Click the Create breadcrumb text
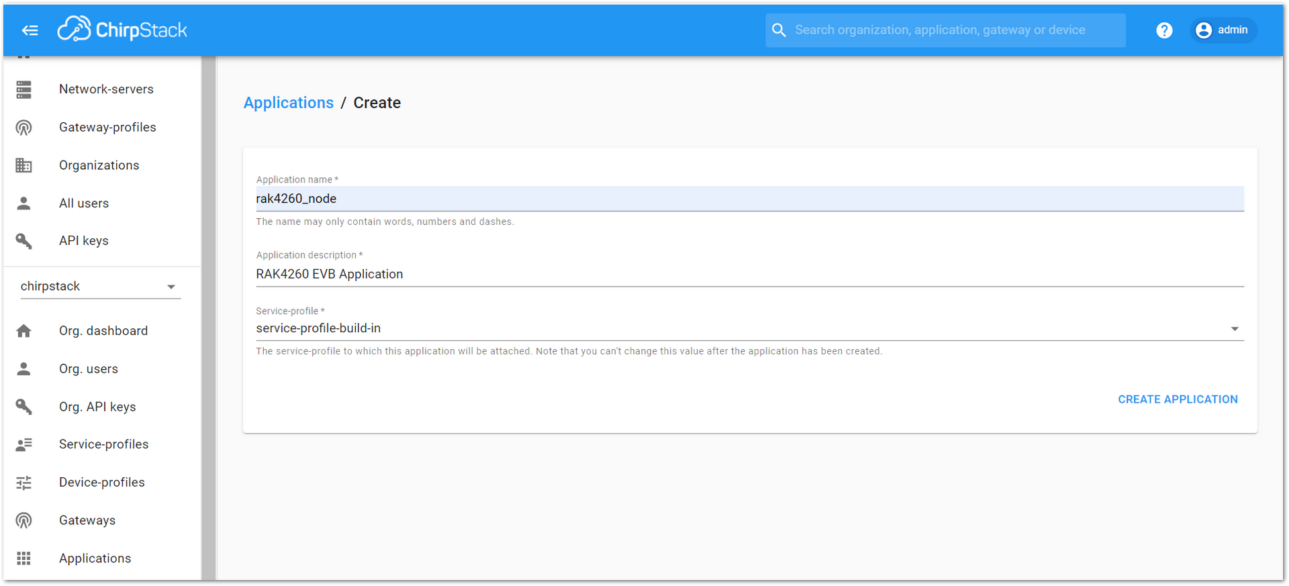 [x=377, y=103]
